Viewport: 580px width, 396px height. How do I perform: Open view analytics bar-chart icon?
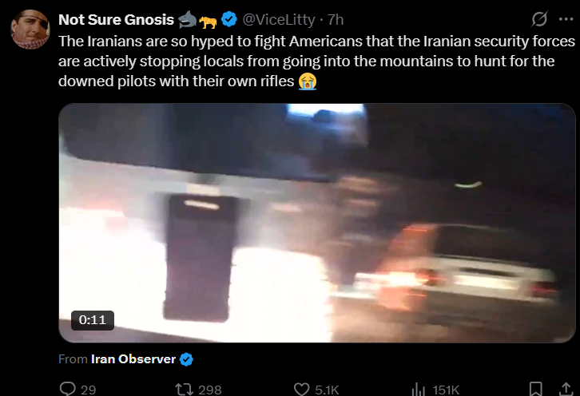419,390
